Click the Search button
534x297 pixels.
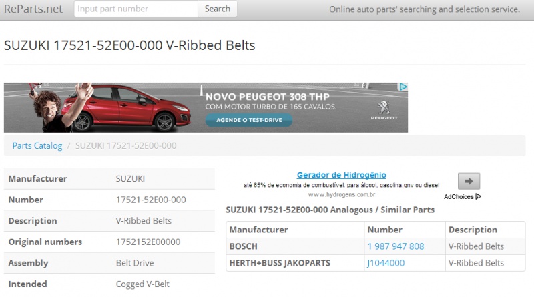pyautogui.click(x=218, y=9)
